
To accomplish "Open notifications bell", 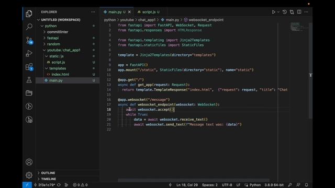I will click(306, 185).
